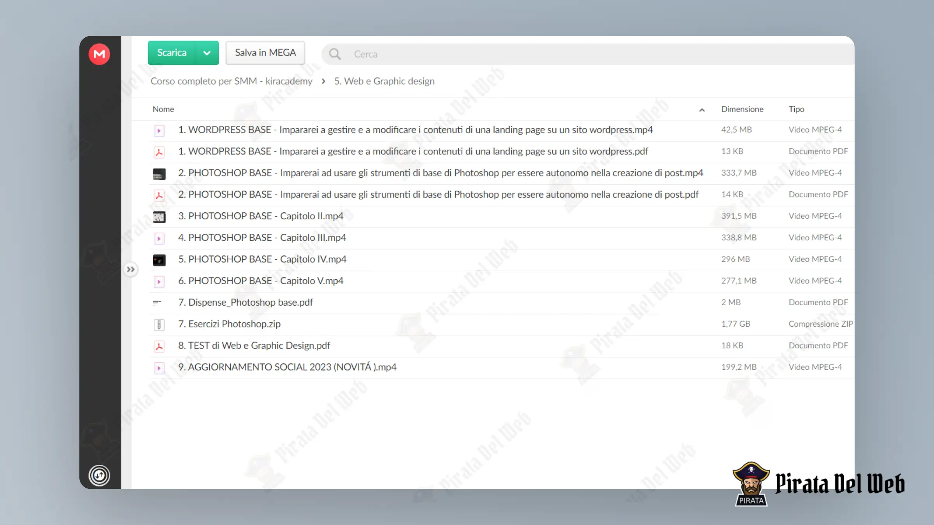
Task: Select 9. AGGIORNAMENTO SOCIAL 2023 (NOVITÁ ).mp4
Action: (287, 367)
